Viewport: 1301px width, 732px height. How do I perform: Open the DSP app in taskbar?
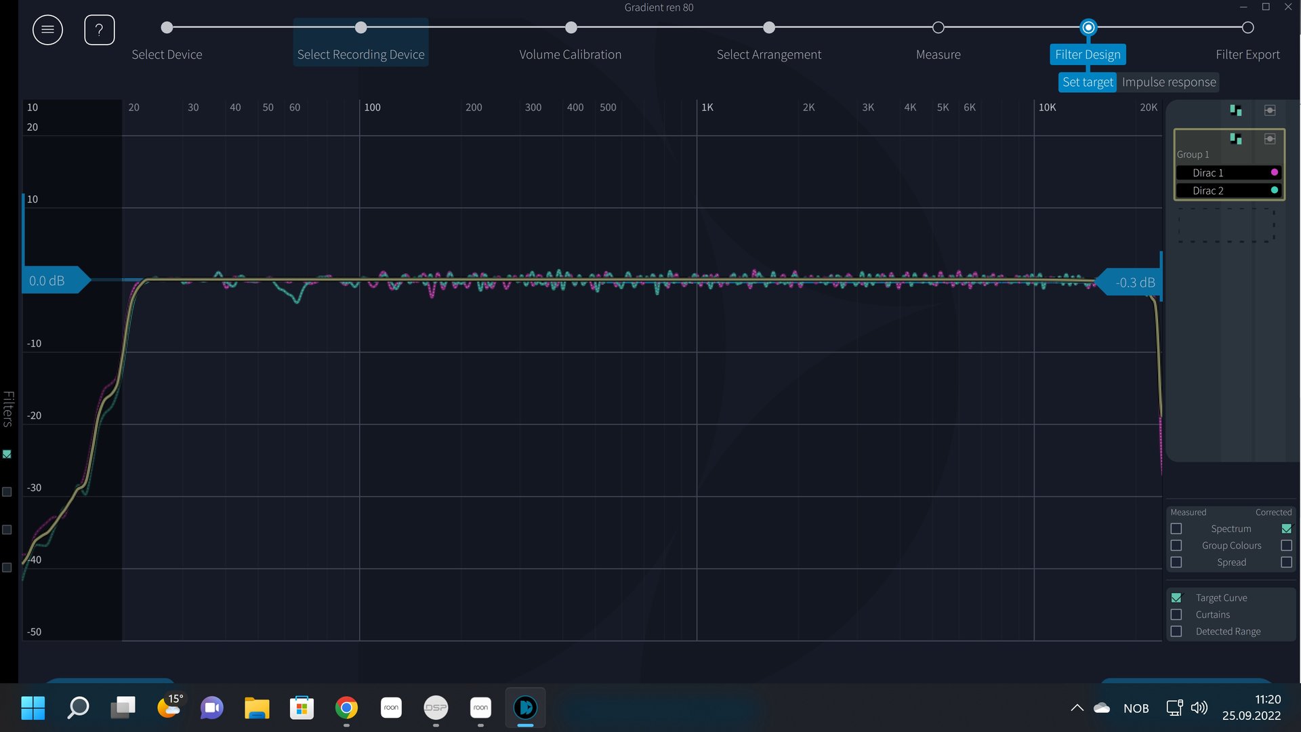pyautogui.click(x=436, y=708)
